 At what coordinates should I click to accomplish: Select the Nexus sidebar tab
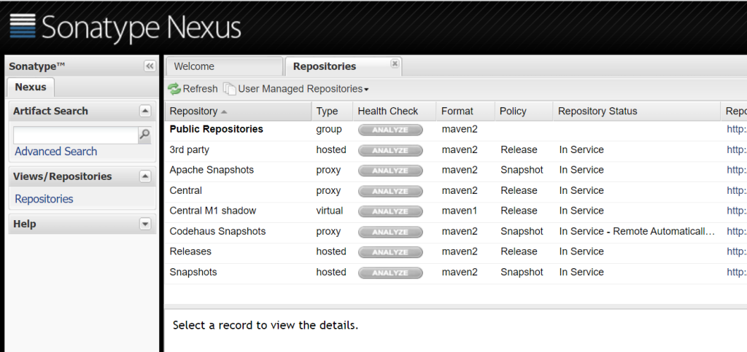(x=31, y=87)
